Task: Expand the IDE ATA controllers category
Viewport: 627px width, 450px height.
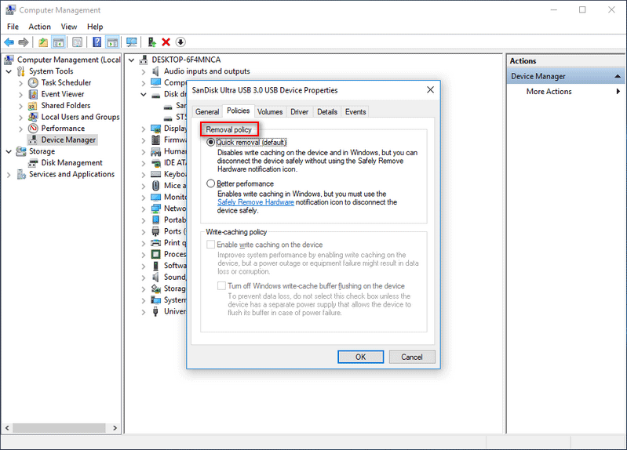Action: 143,163
